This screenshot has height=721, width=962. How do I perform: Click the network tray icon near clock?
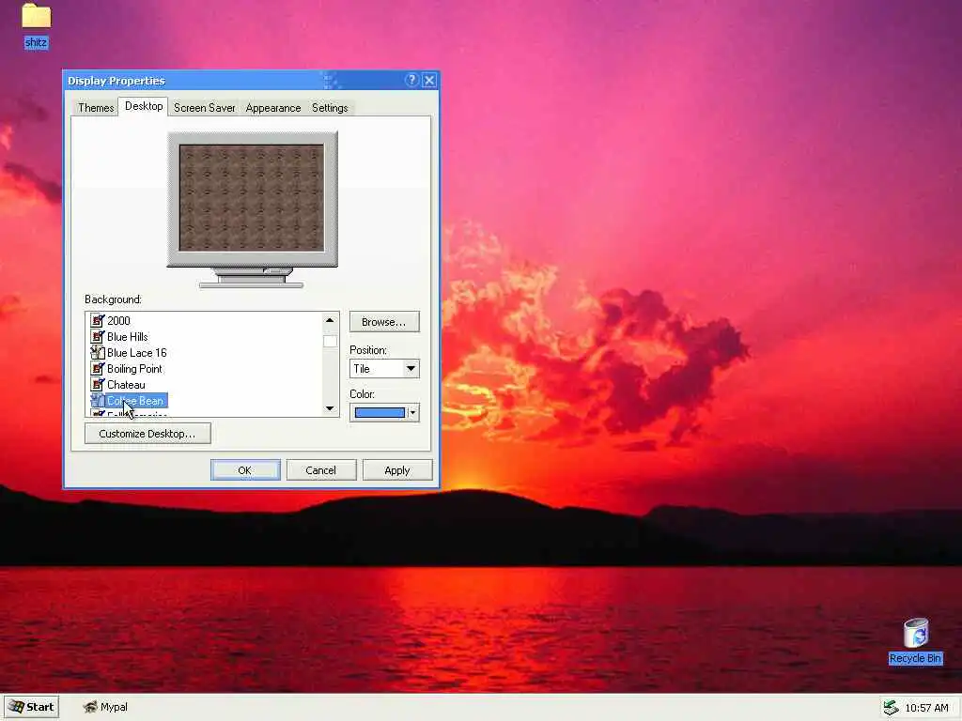[891, 708]
